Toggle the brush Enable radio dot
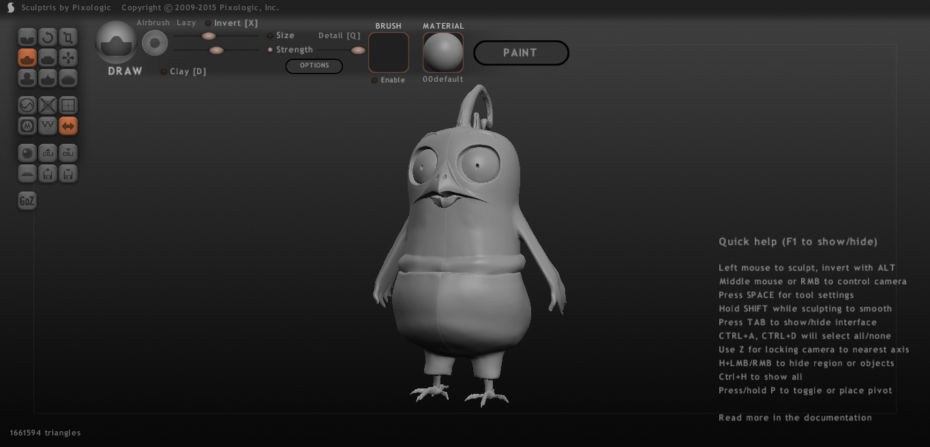 point(374,80)
